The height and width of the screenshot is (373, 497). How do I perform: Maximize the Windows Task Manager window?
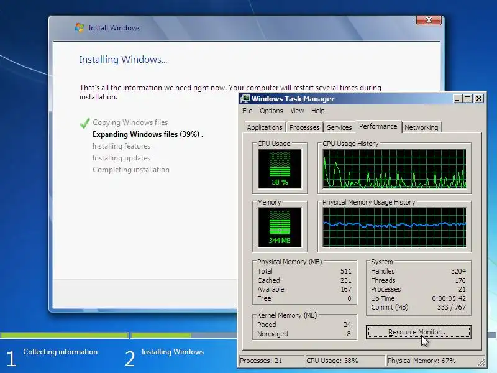(x=467, y=99)
